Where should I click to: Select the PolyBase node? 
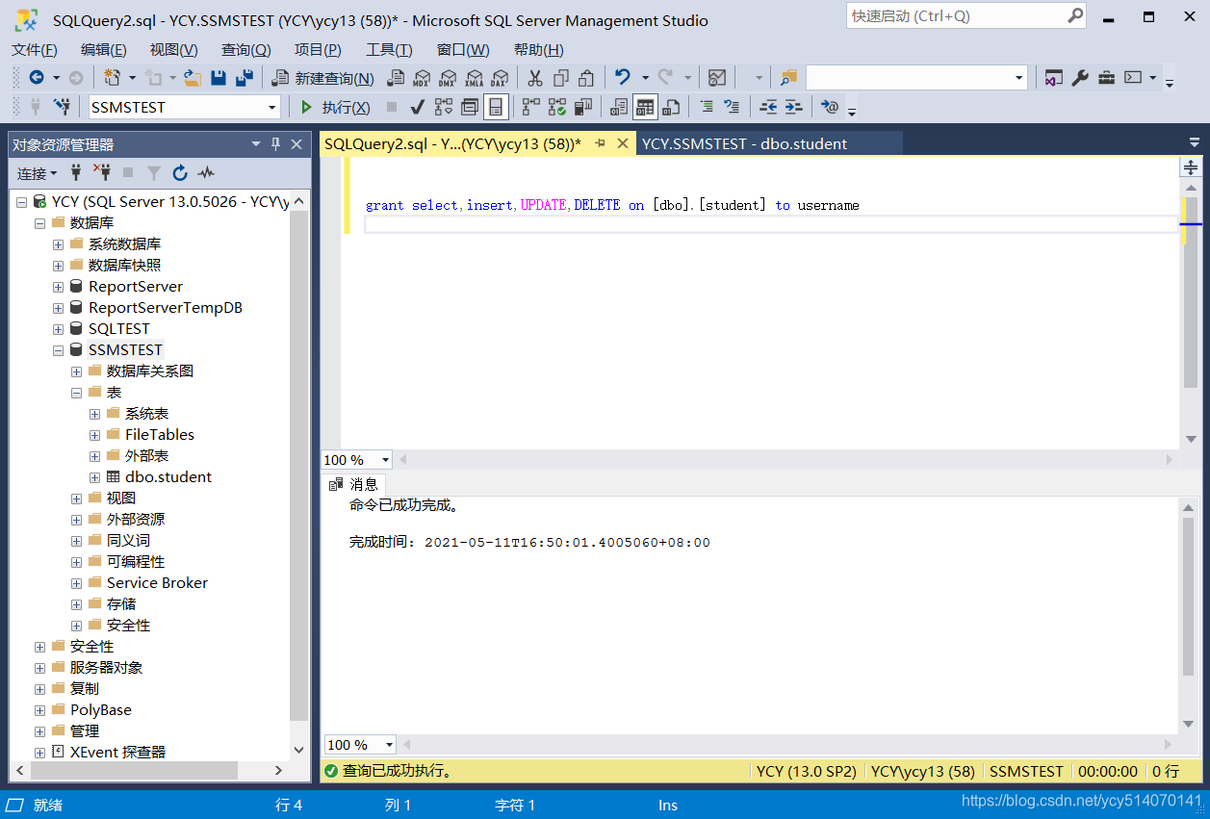[101, 710]
